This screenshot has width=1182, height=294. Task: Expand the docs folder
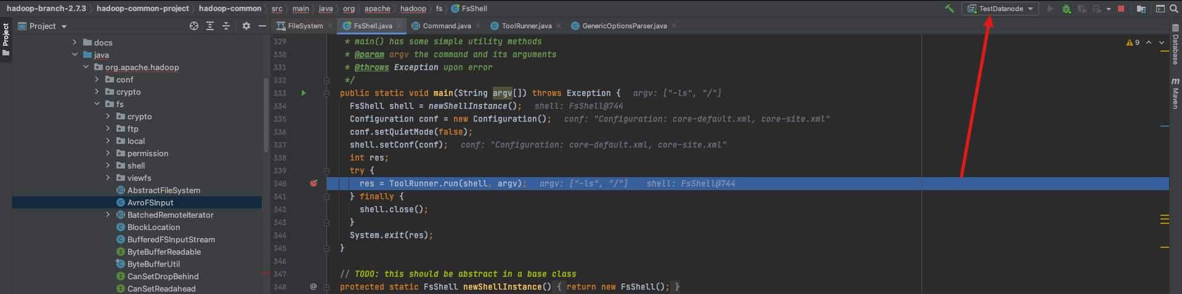pyautogui.click(x=75, y=42)
